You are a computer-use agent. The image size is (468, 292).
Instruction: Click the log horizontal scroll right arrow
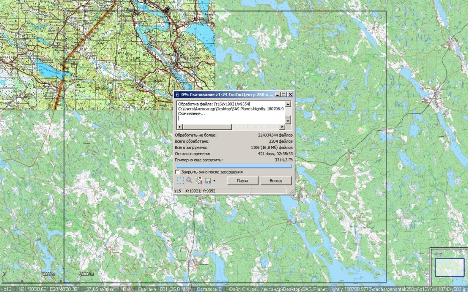click(283, 127)
